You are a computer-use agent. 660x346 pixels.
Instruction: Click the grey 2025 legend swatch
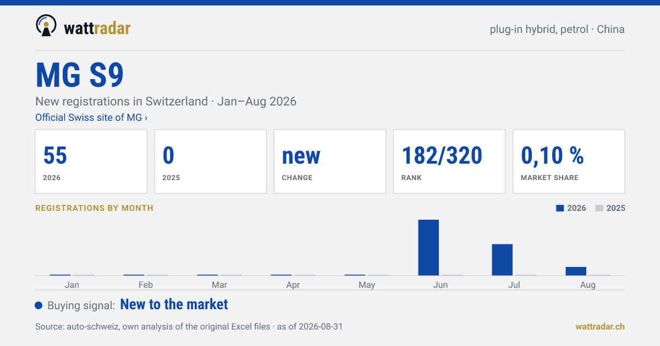pos(600,208)
